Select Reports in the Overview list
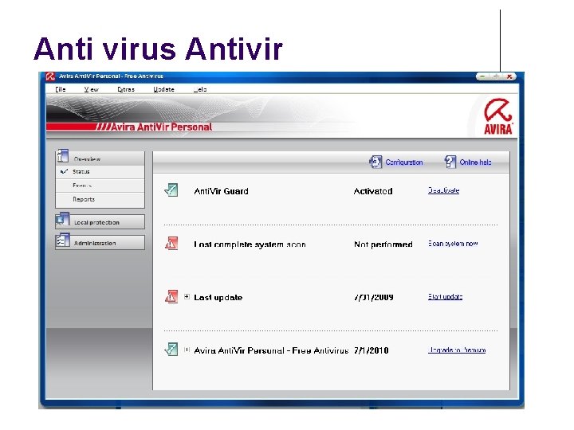The height and width of the screenshot is (430, 574). 84,199
